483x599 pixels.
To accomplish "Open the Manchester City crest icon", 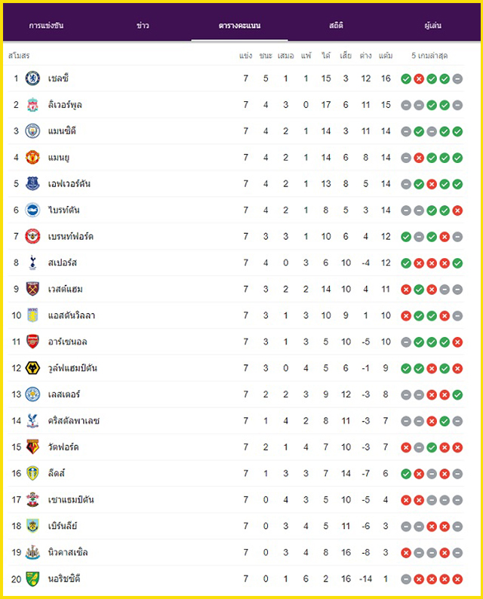I will (x=32, y=131).
